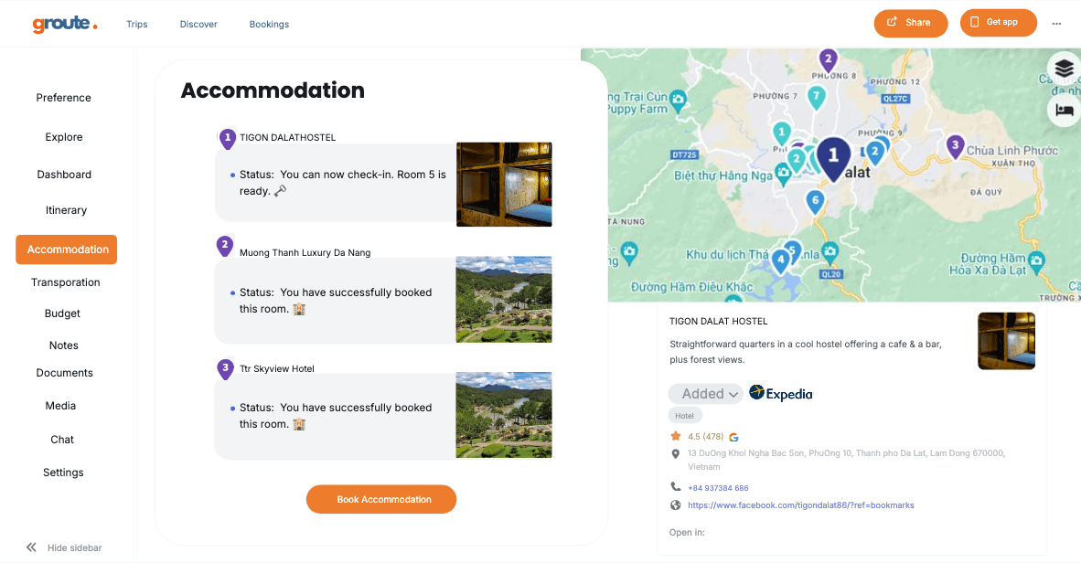Select purple map pin number 3
The image size is (1081, 563).
pos(955,145)
